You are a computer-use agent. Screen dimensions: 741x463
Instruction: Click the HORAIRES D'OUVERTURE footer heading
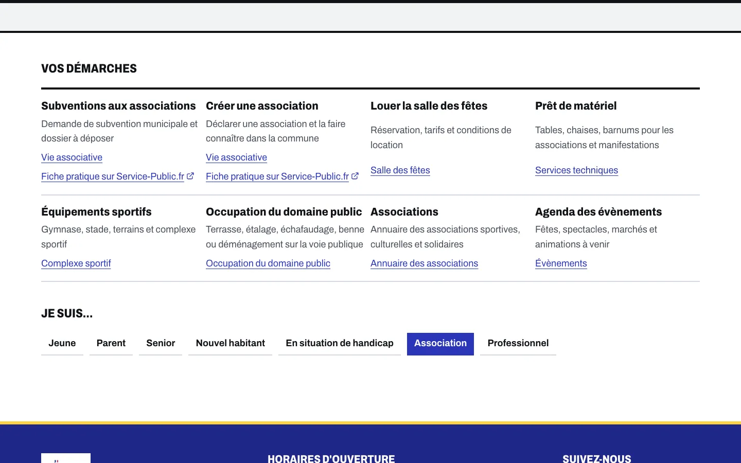331,458
